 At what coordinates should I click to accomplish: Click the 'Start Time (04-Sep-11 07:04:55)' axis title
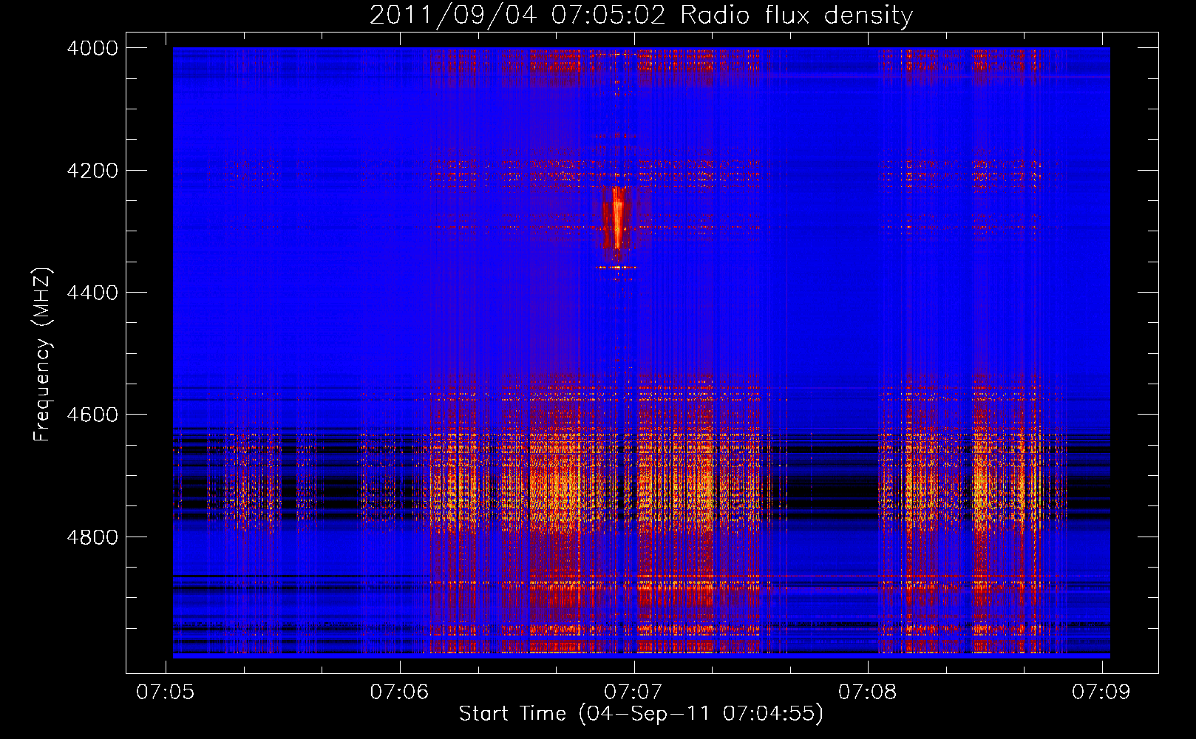click(641, 714)
